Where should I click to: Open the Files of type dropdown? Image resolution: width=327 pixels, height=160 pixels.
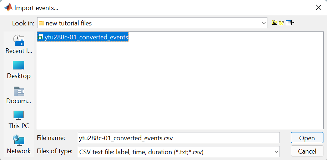click(276, 151)
